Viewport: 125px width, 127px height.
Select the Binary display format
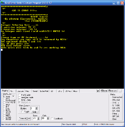point(4,116)
